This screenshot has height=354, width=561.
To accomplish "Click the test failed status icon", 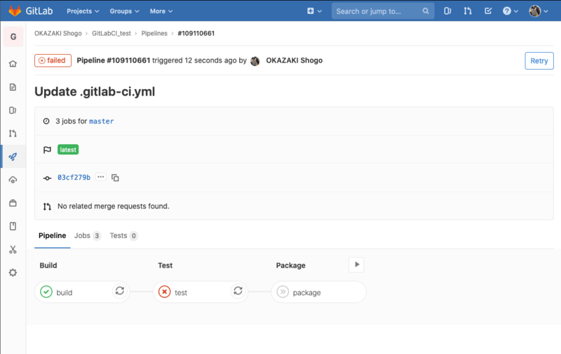I will point(165,292).
